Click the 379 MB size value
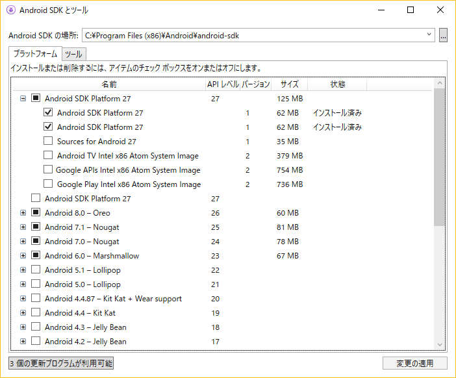The height and width of the screenshot is (378, 456). (x=290, y=156)
